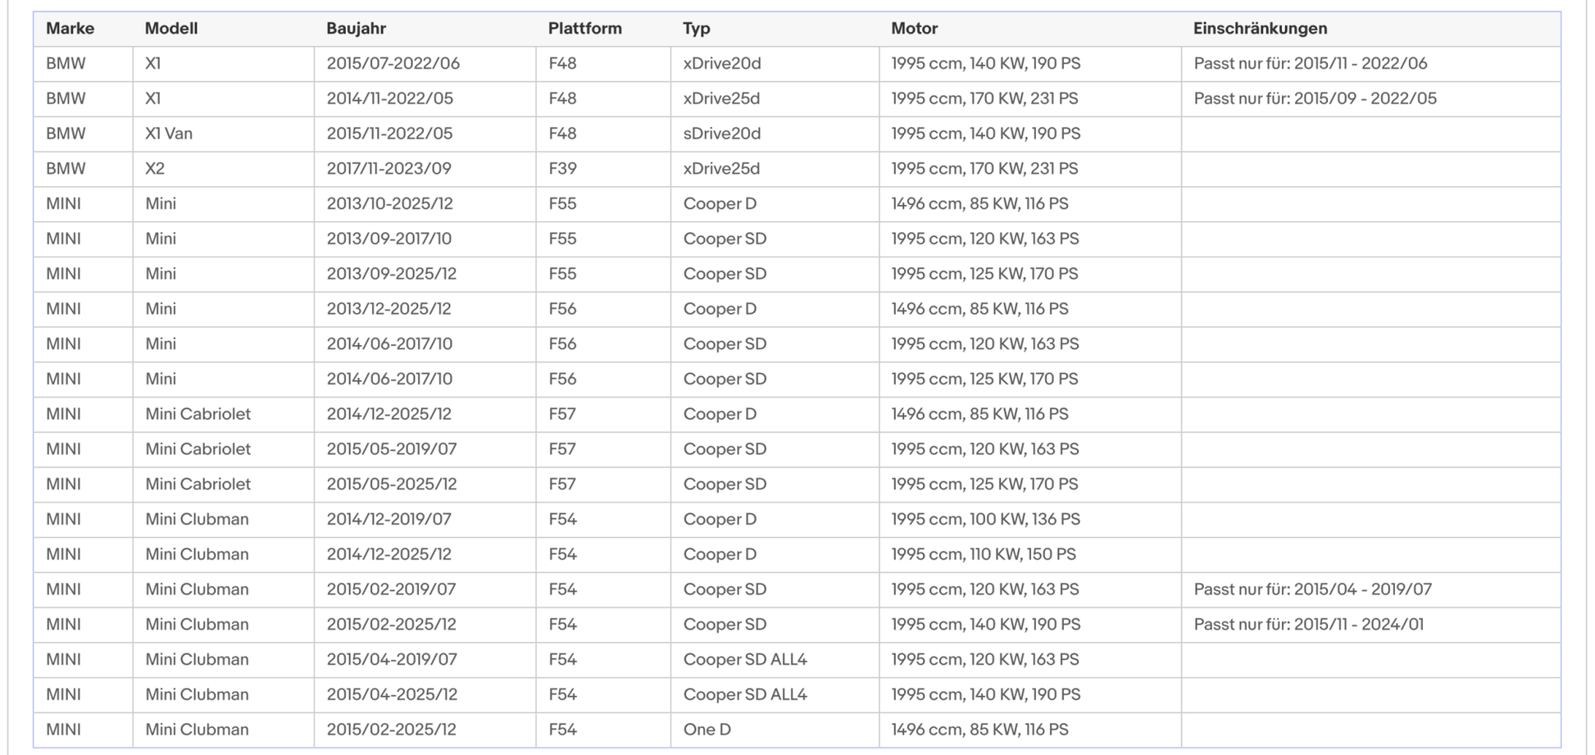This screenshot has height=755, width=1595.
Task: Click the Baujahr 2017/11-2023/09 cell
Action: click(425, 169)
